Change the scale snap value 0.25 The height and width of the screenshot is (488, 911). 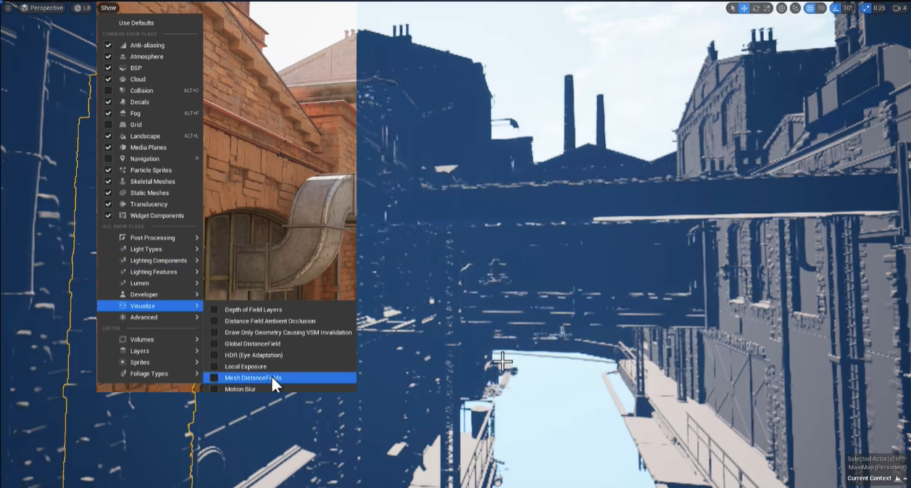pos(879,8)
